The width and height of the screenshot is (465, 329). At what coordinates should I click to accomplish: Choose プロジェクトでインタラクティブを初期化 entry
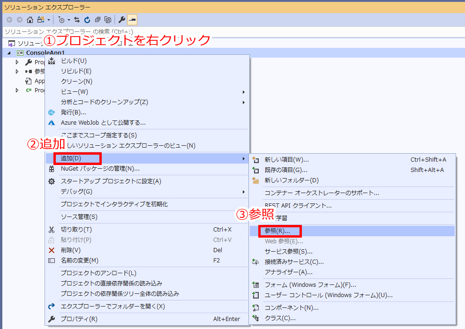pyautogui.click(x=147, y=204)
